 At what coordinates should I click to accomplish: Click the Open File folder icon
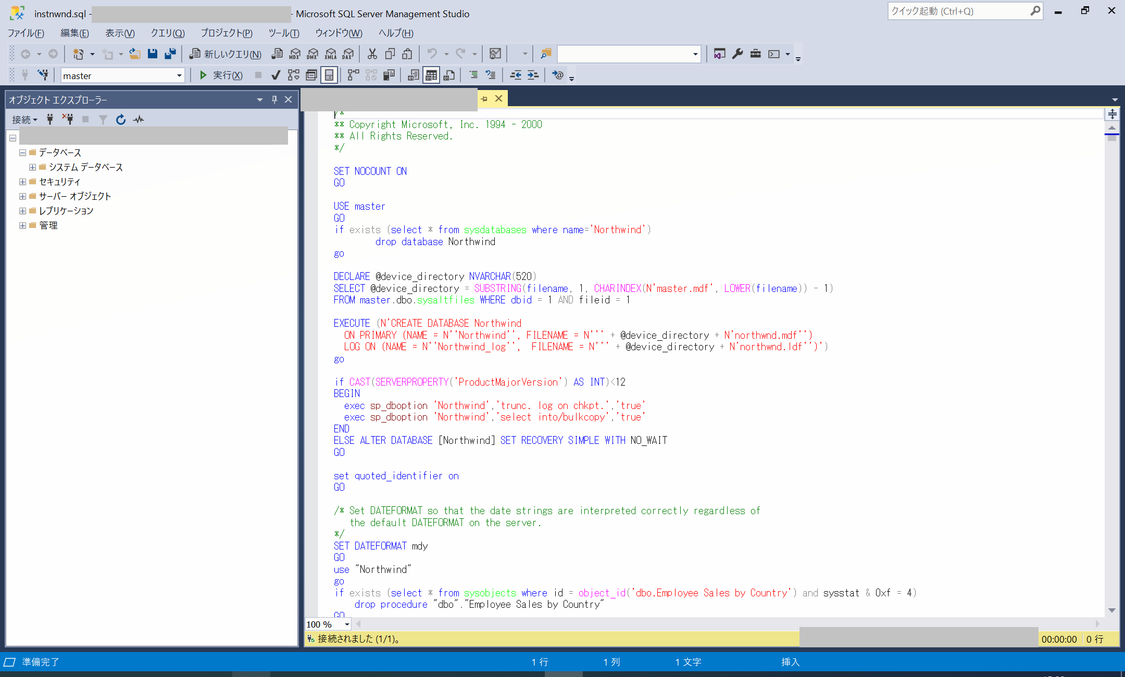[135, 54]
